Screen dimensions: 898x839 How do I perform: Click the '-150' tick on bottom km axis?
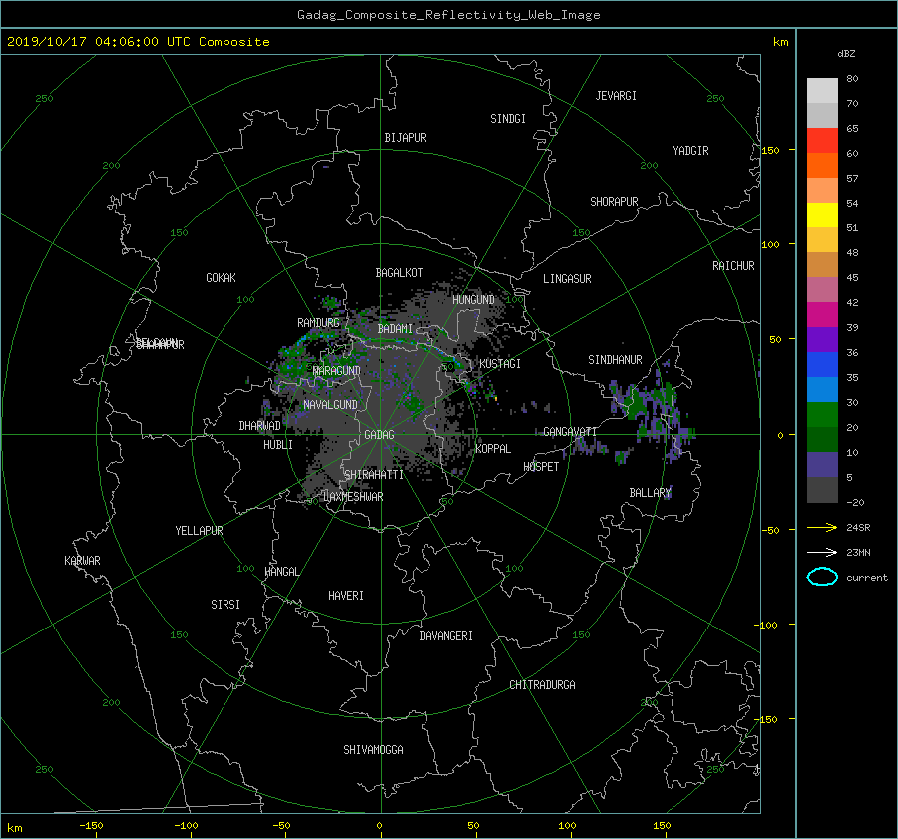tap(91, 825)
